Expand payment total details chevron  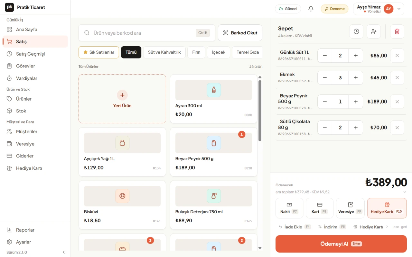click(405, 192)
